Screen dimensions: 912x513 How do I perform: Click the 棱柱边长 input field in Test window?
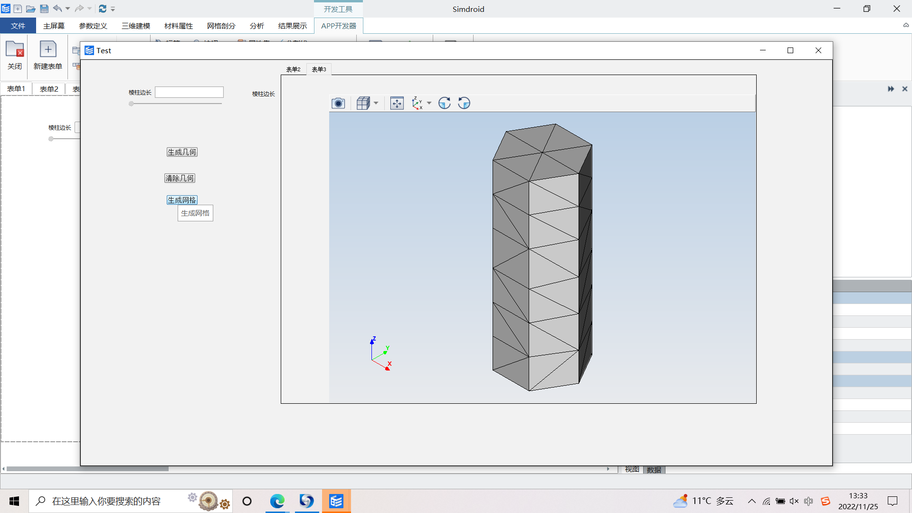189,92
